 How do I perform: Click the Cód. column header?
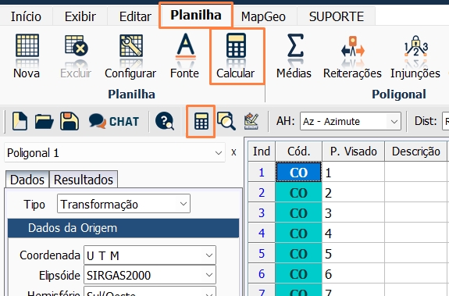click(x=298, y=152)
